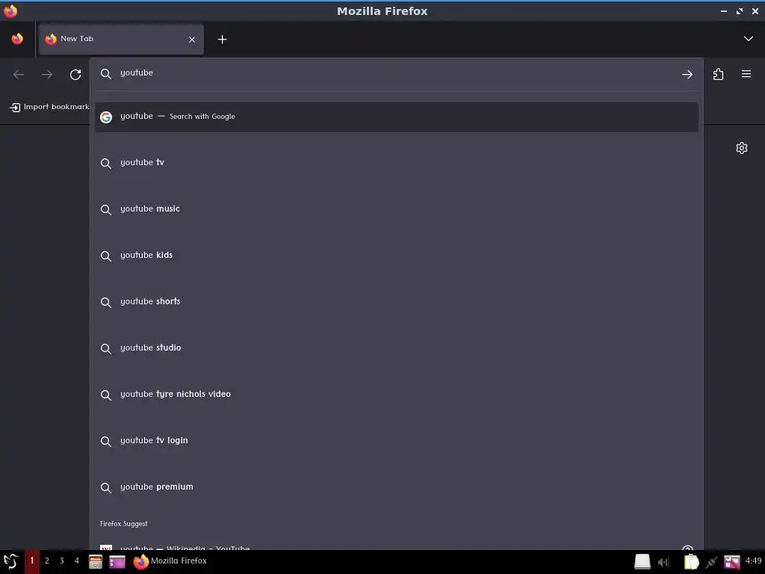Open the taskbar start menu bird icon
The image size is (765, 574).
tap(10, 561)
